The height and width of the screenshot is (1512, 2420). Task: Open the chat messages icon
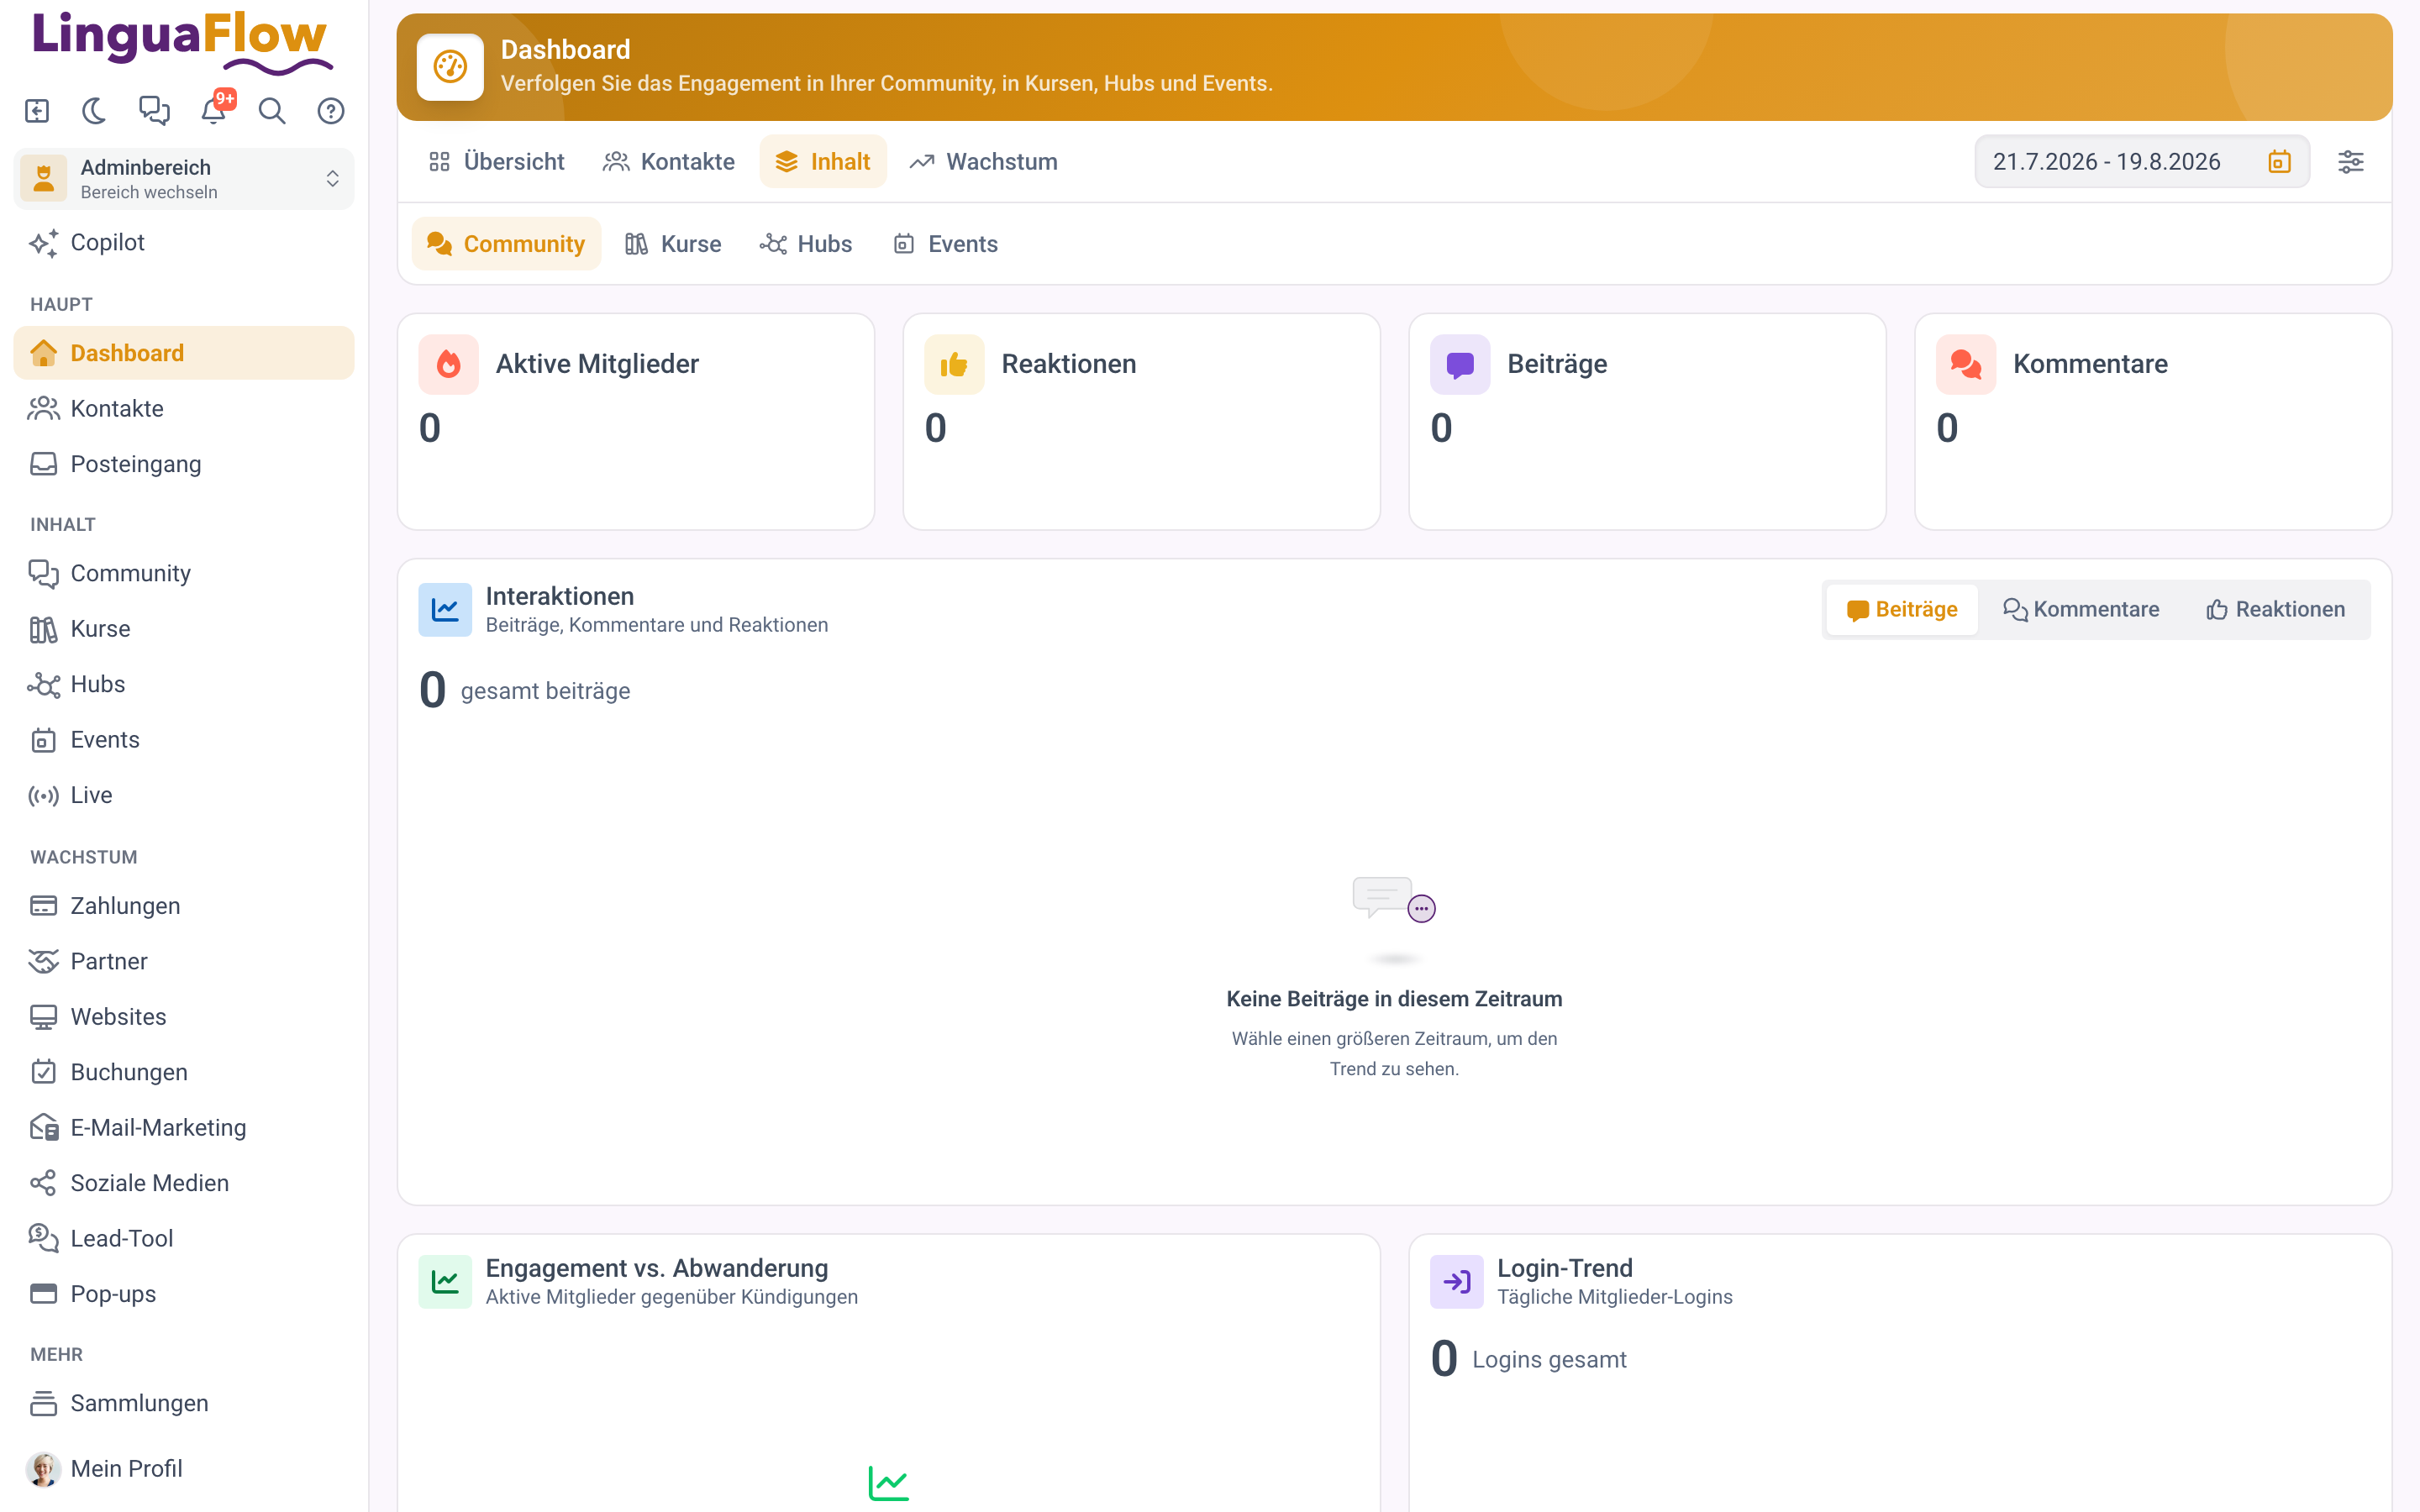[154, 111]
